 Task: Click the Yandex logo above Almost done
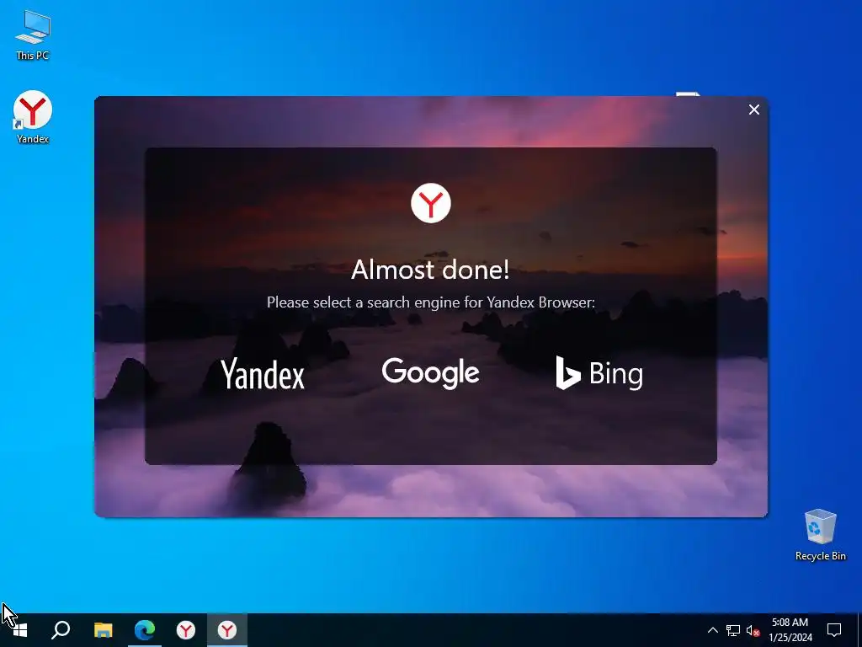coord(430,203)
